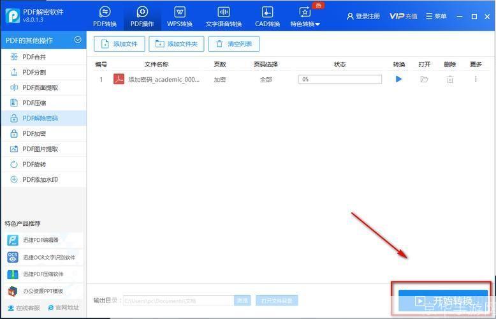
Task: Click the 添加文件 button
Action: 119,44
